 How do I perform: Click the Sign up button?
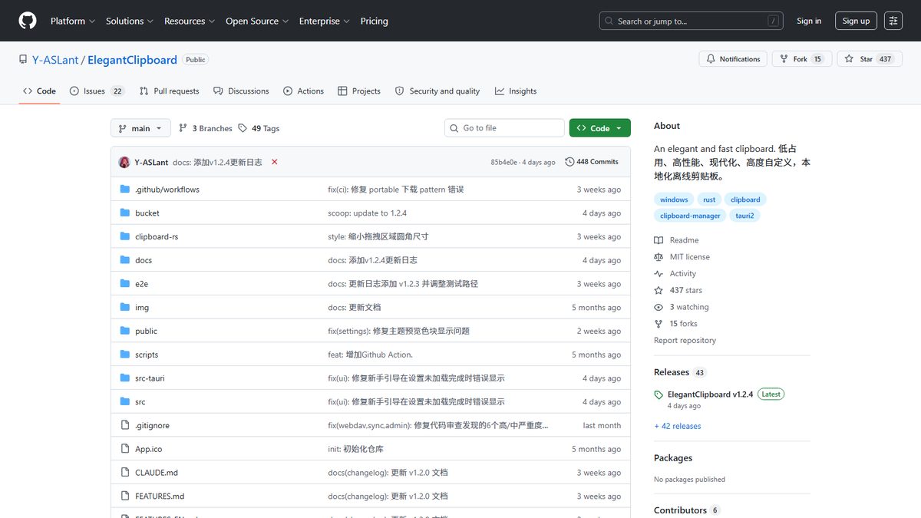[x=856, y=21]
